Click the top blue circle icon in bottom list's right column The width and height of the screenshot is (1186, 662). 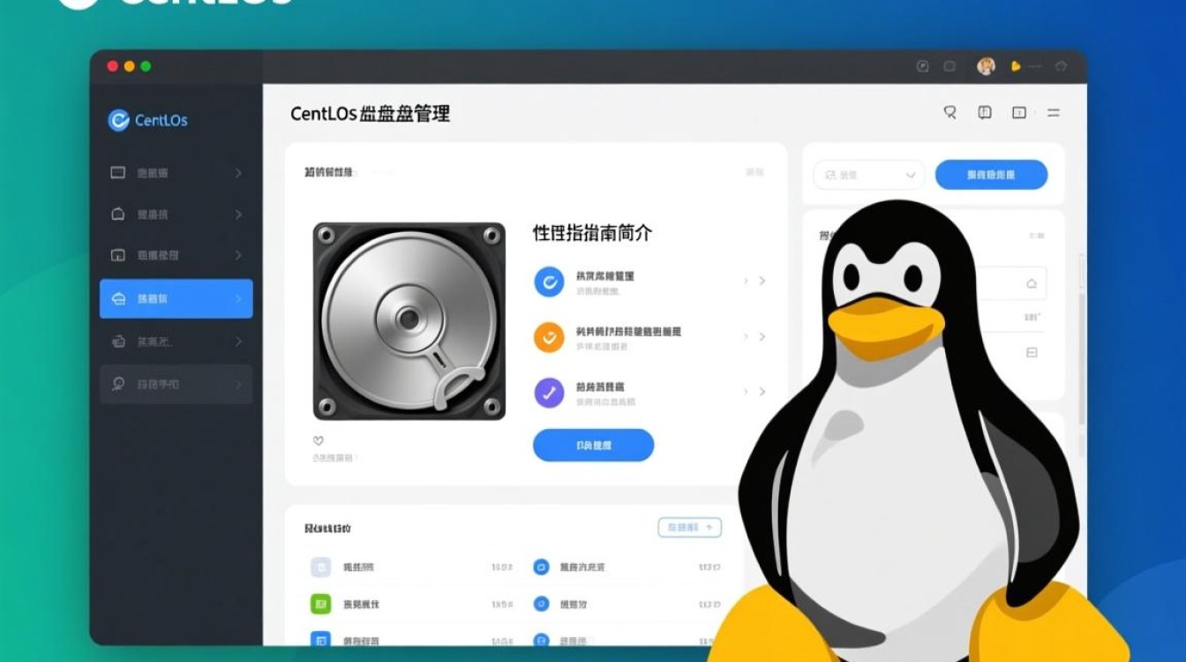(x=542, y=567)
